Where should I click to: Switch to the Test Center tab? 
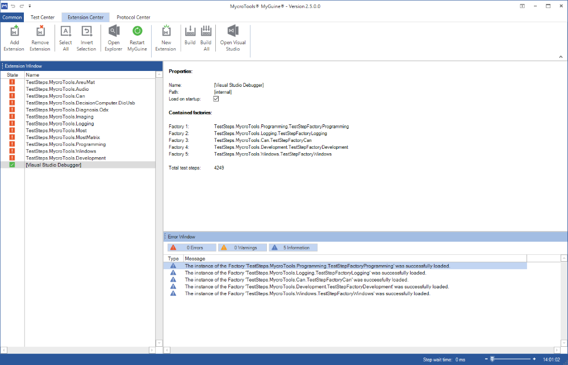click(43, 17)
